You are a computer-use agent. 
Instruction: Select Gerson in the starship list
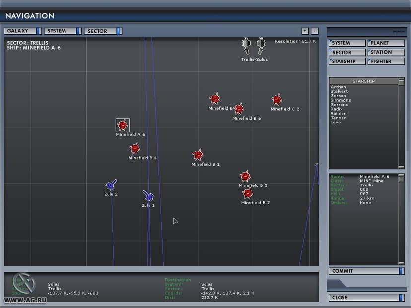point(338,96)
